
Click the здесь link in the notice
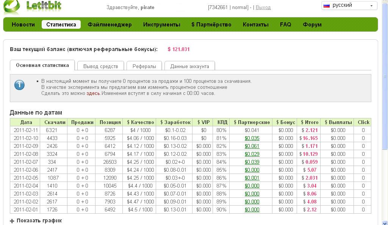click(93, 93)
